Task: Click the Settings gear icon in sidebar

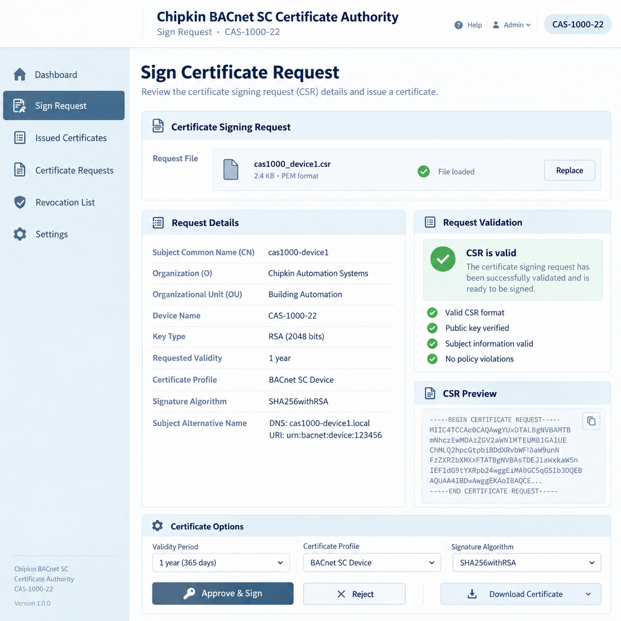Action: click(20, 234)
